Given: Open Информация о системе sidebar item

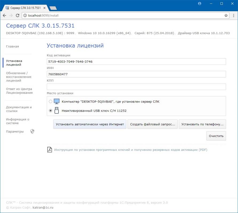Looking at the screenshot, I should point(18,121).
